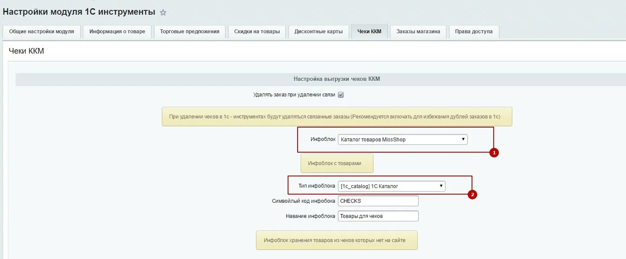This screenshot has width=626, height=259.
Task: Switch to 'Заказы магазина' tab
Action: pyautogui.click(x=418, y=32)
